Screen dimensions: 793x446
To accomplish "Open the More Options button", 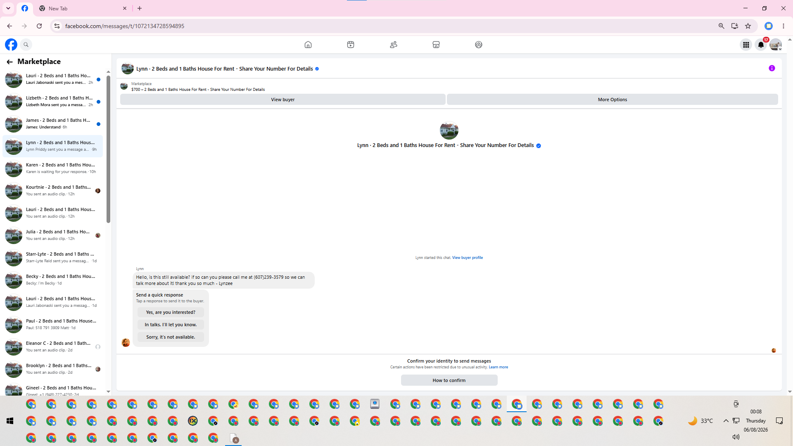I will coord(613,100).
